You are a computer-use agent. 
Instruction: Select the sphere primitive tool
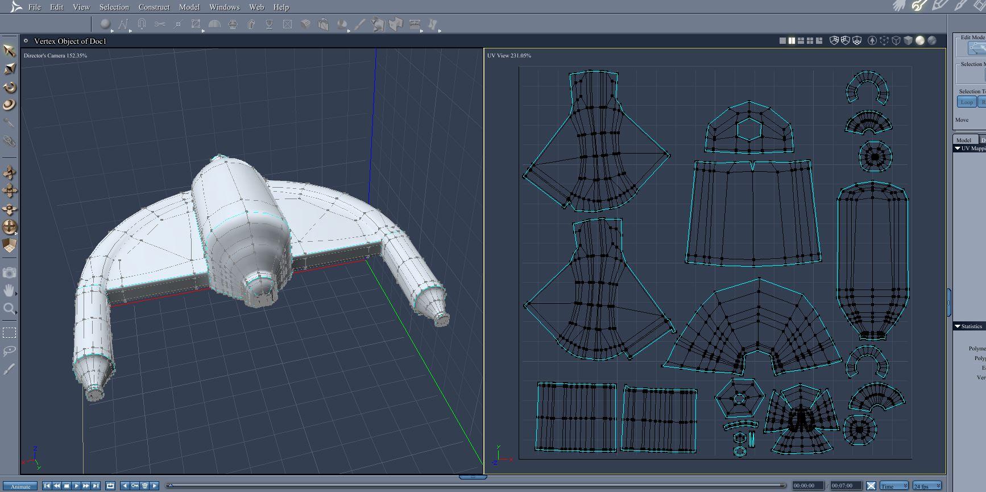tap(105, 24)
